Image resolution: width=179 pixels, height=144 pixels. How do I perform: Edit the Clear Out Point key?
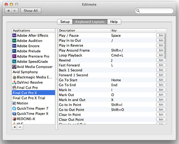(161, 119)
